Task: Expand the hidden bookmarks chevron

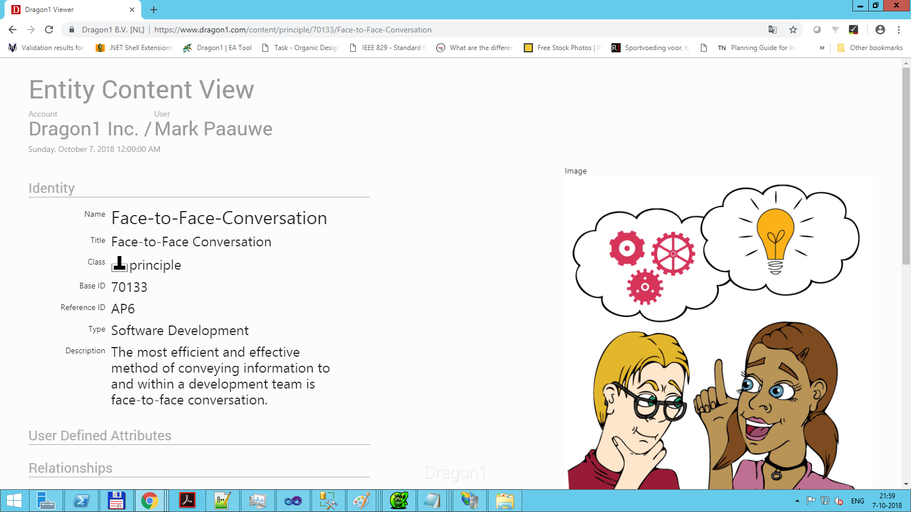Action: (822, 48)
